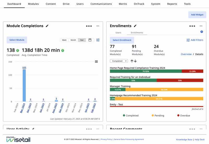Edit the Enrollments widget title pencil
Screen dimensions: 209x144
click(135, 26)
